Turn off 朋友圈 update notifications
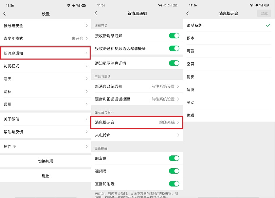 click(x=174, y=158)
